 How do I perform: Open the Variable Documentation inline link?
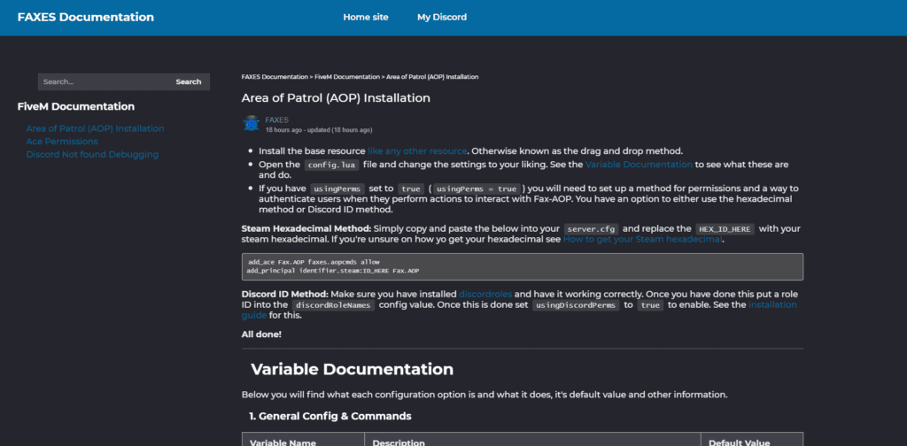tap(639, 165)
